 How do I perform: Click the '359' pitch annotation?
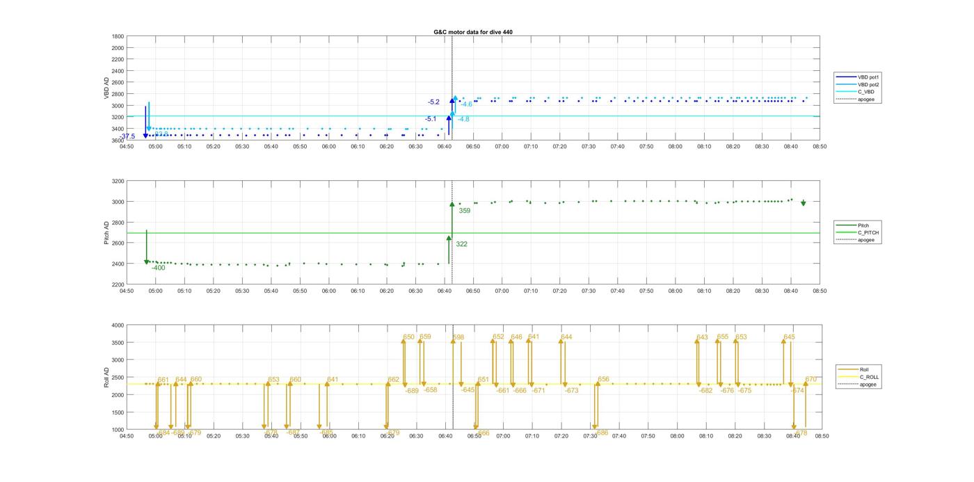click(465, 211)
